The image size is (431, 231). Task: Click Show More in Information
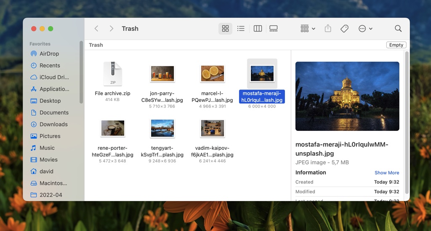(x=387, y=173)
